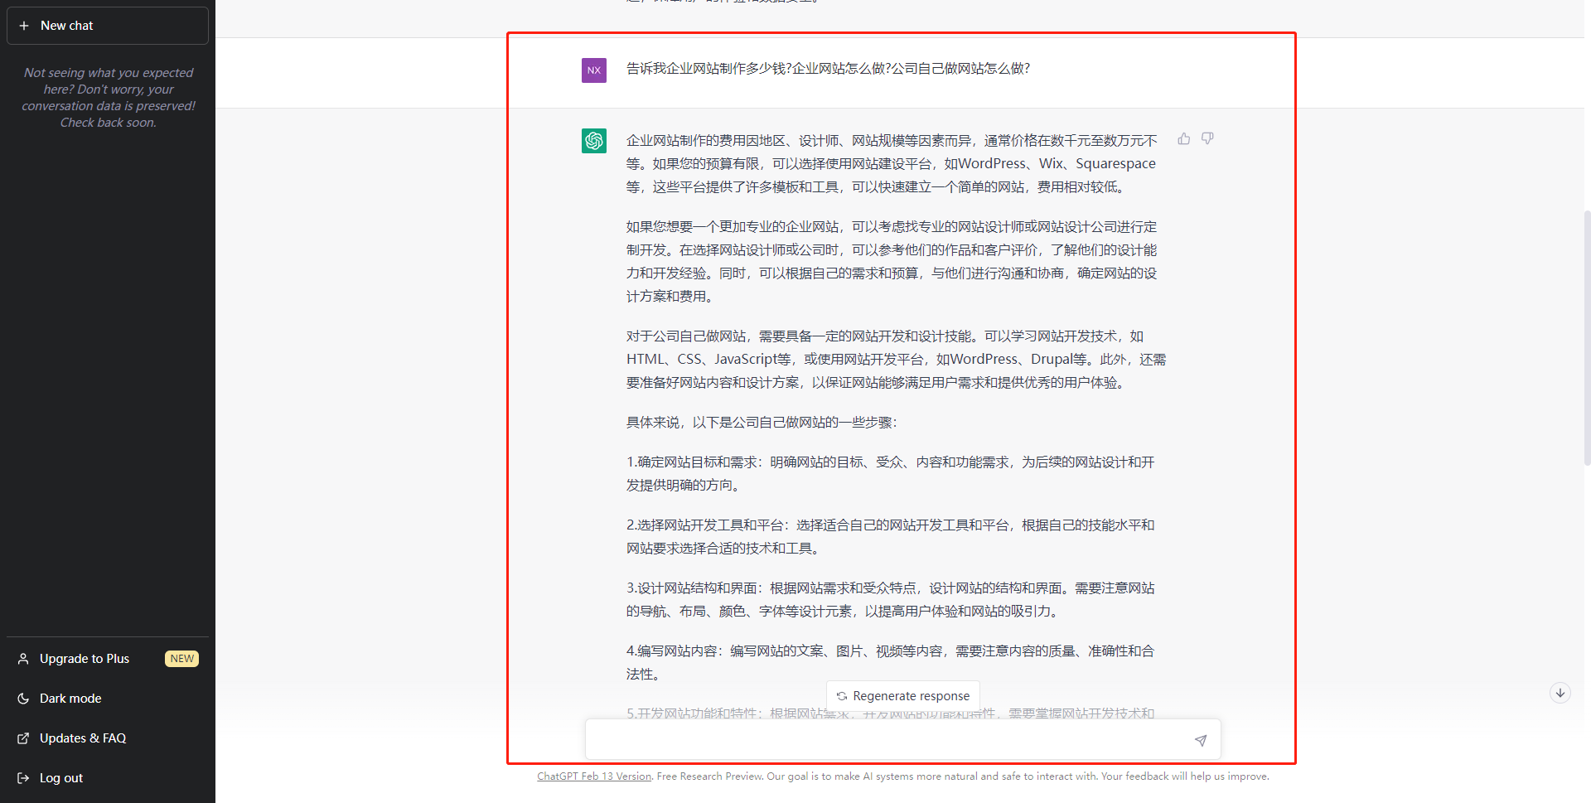Click step 3.设计网站结构和界面

pyautogui.click(x=891, y=600)
